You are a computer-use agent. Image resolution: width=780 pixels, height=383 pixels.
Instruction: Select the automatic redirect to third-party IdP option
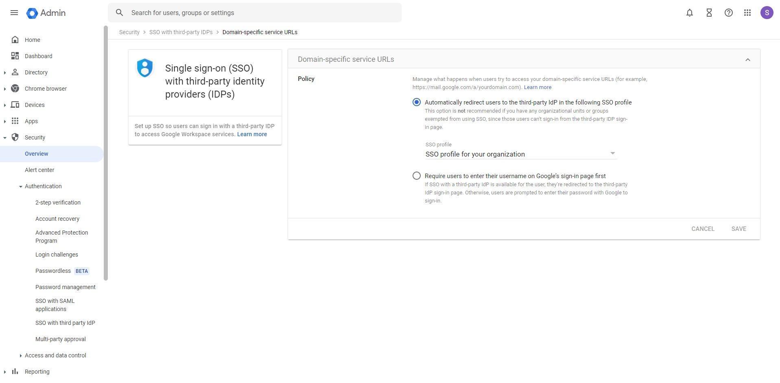pyautogui.click(x=416, y=102)
